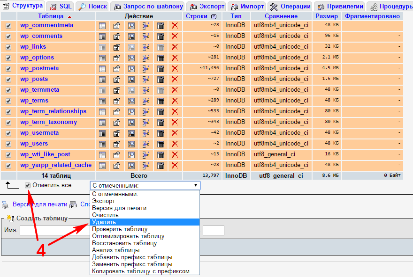Open the wp_wti_like_post table link
This screenshot has height=277, width=413.
click(x=46, y=154)
